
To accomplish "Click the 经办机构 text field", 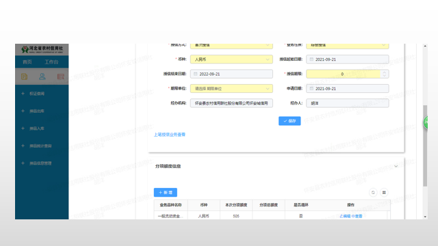I will (x=231, y=103).
